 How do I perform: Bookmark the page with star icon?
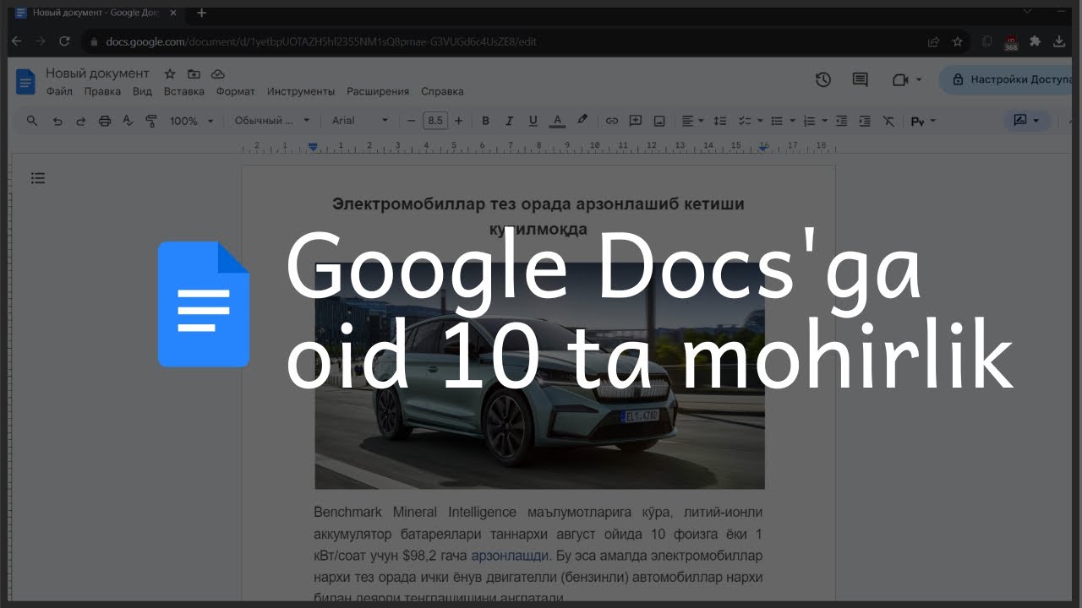pyautogui.click(x=957, y=41)
